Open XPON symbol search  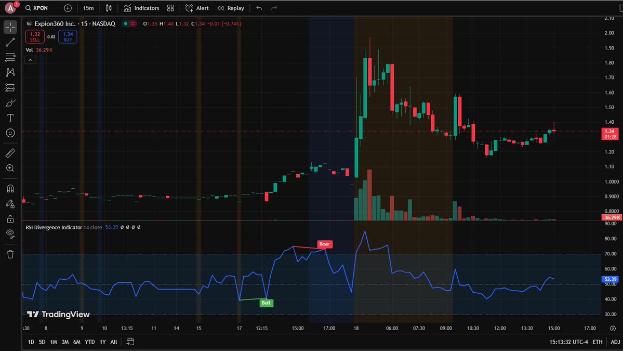click(x=36, y=8)
